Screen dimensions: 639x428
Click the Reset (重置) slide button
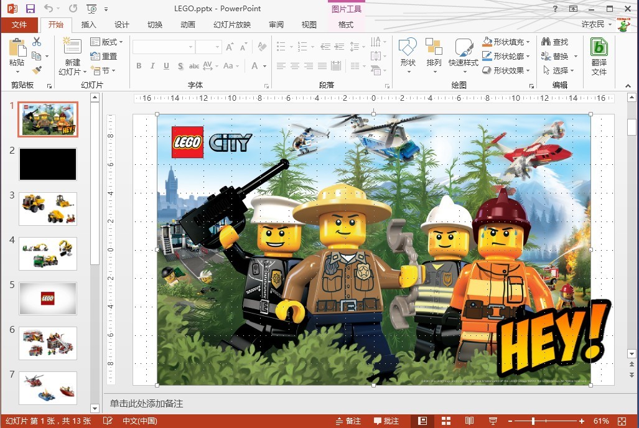coord(104,56)
